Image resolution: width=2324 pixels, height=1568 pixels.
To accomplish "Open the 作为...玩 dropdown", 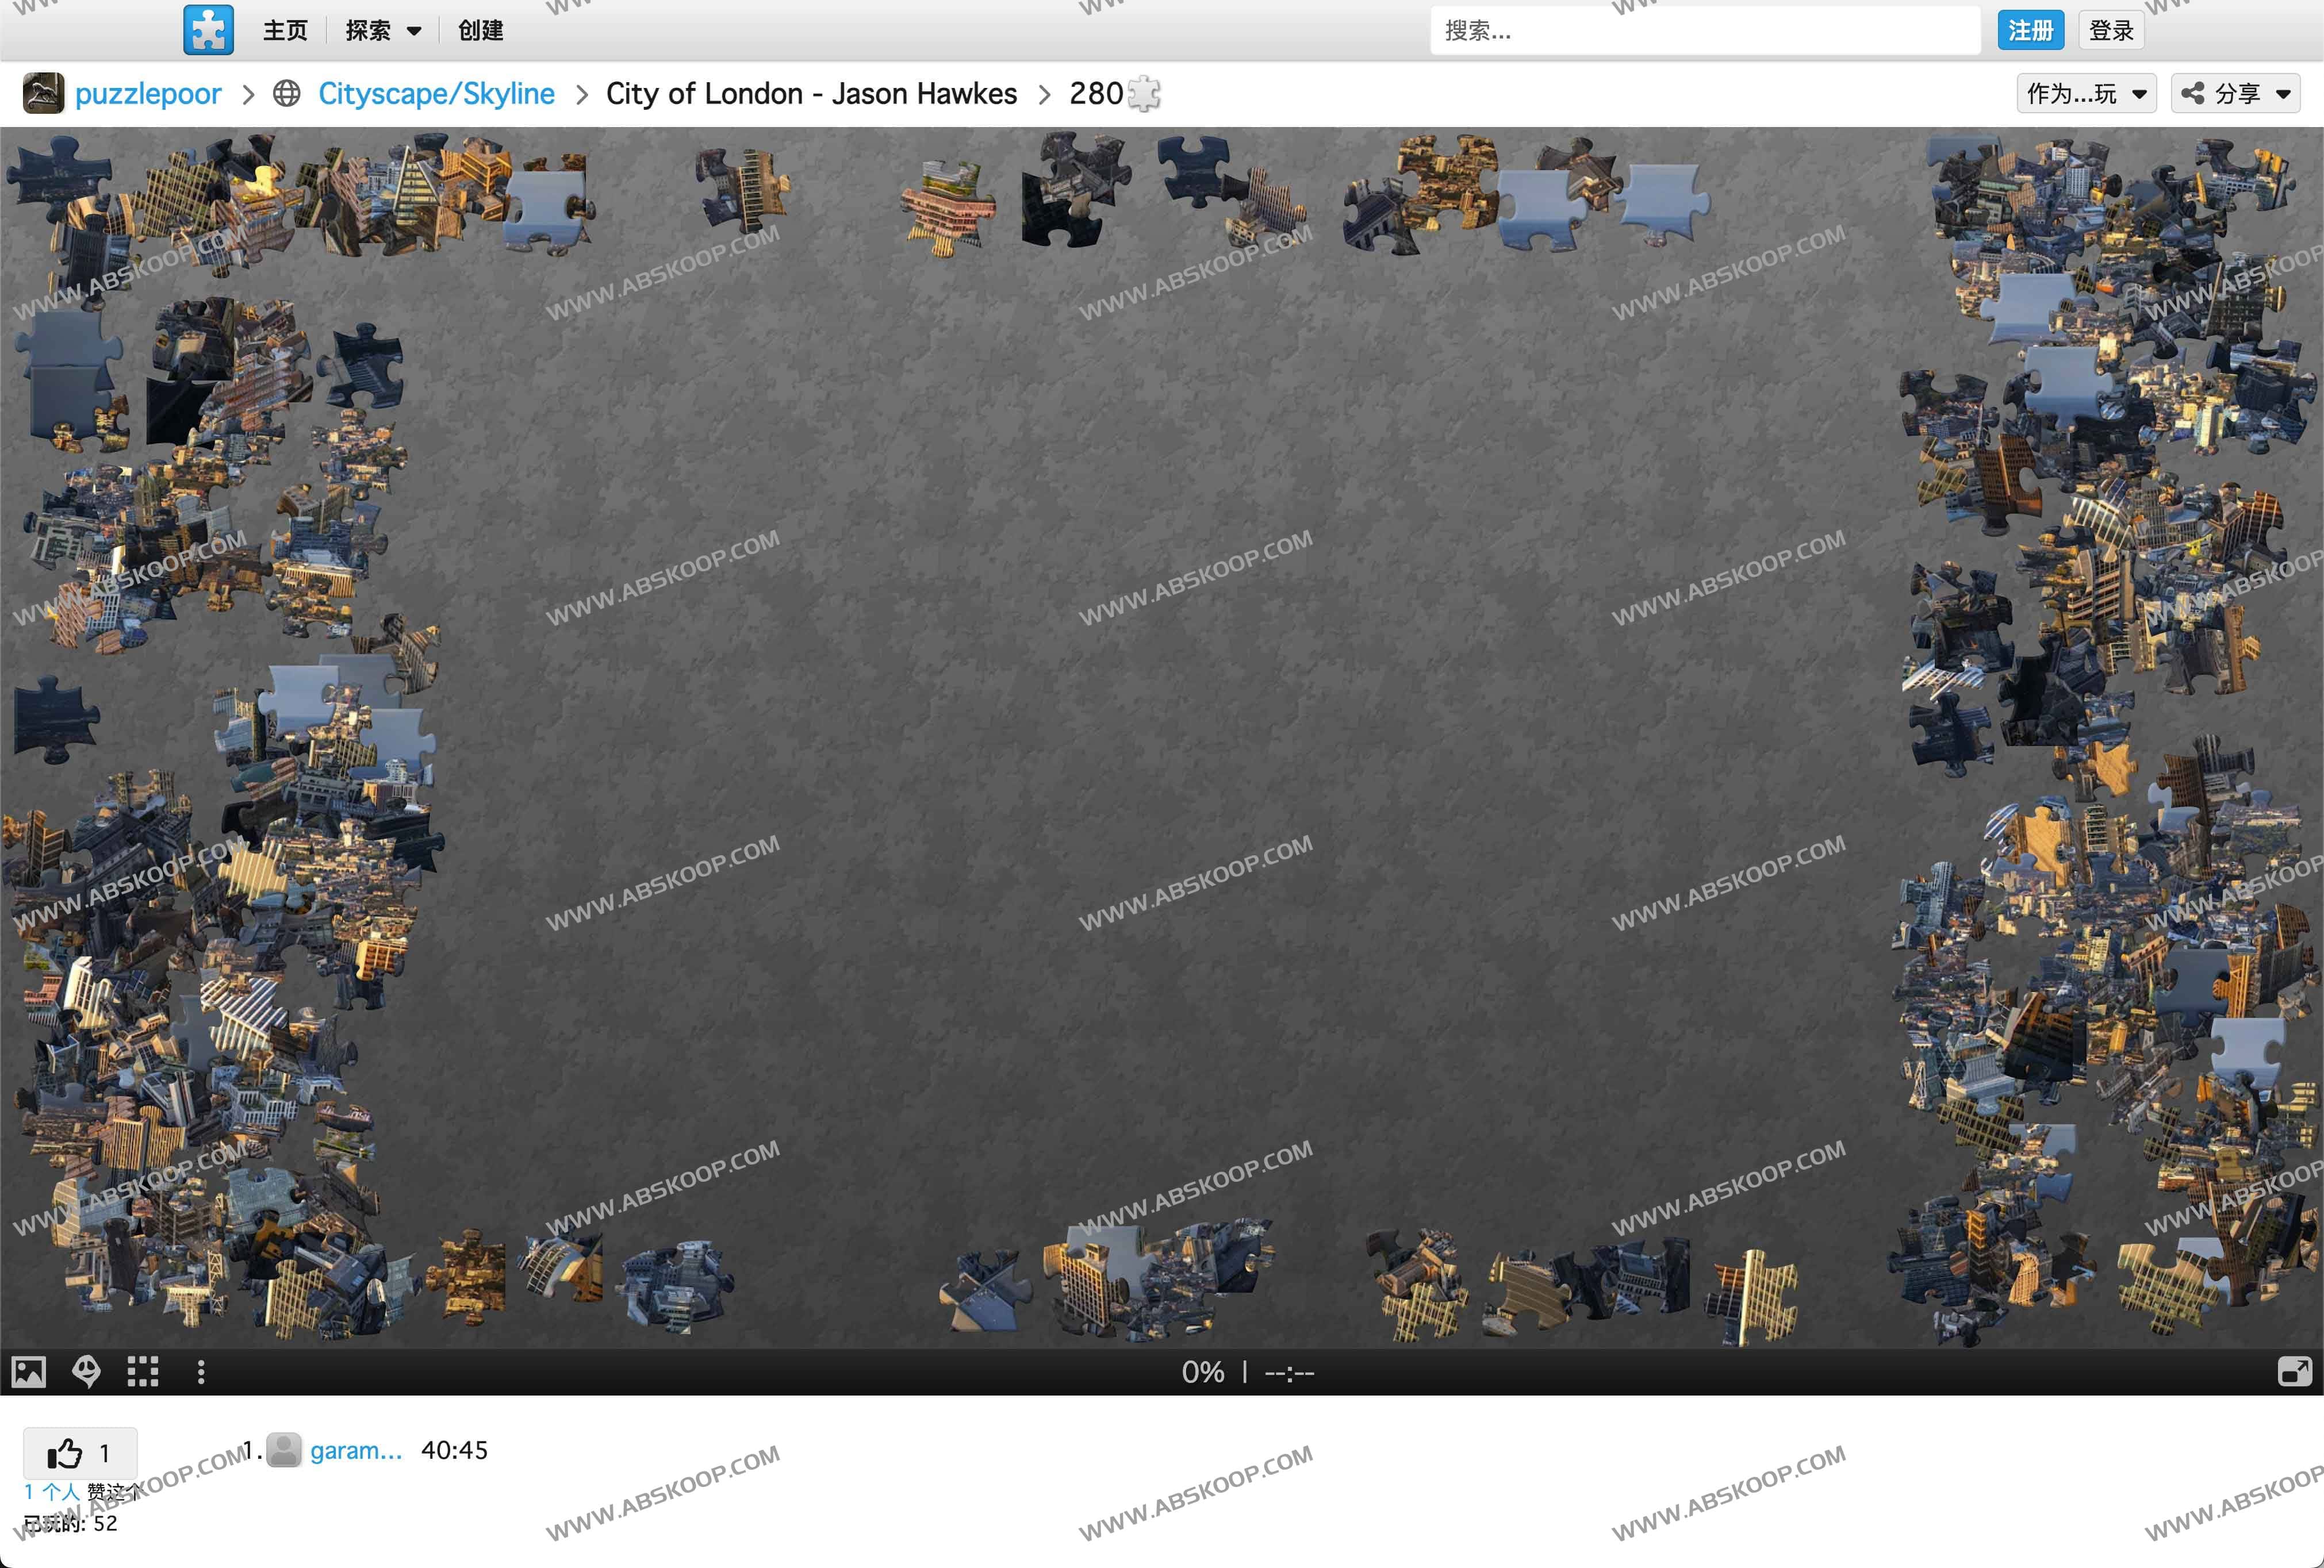I will (2086, 93).
